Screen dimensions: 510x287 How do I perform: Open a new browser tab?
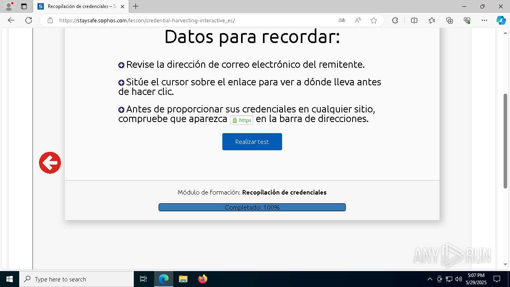coord(136,6)
